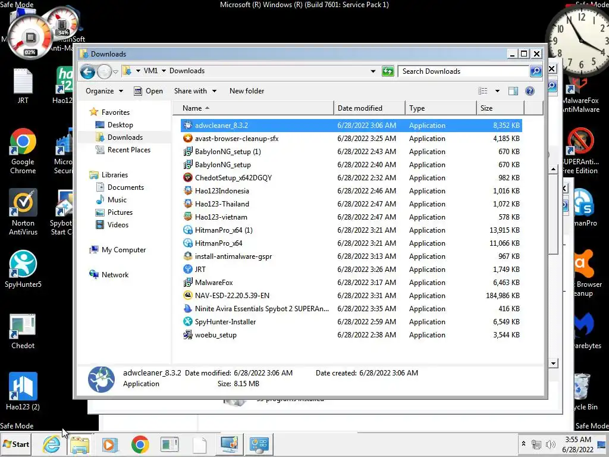Select Videos library
Screen dimensions: 609x457
point(118,224)
